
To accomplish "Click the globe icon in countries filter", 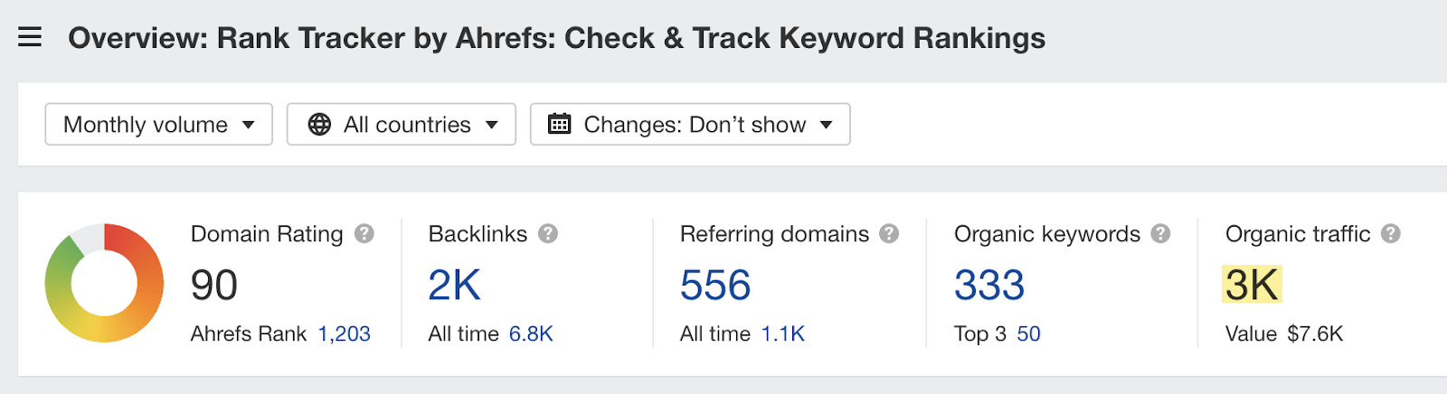I will pos(319,125).
